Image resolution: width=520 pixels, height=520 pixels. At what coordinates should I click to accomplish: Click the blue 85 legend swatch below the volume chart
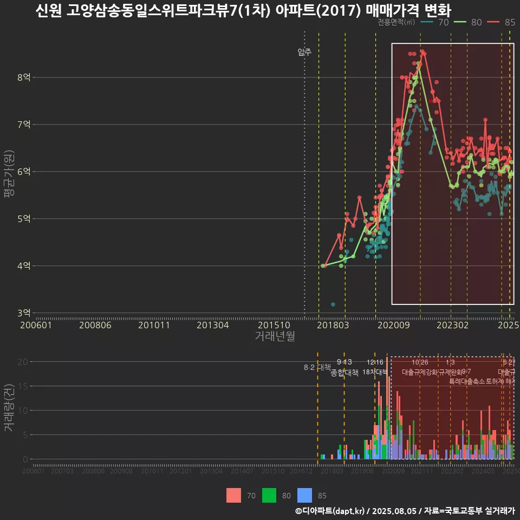pos(304,496)
